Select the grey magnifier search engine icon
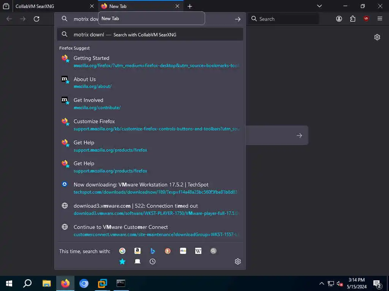The width and height of the screenshot is (389, 291). (x=213, y=251)
